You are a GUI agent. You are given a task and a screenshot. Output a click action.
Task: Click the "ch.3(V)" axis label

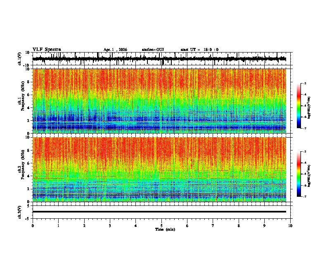click(19, 212)
